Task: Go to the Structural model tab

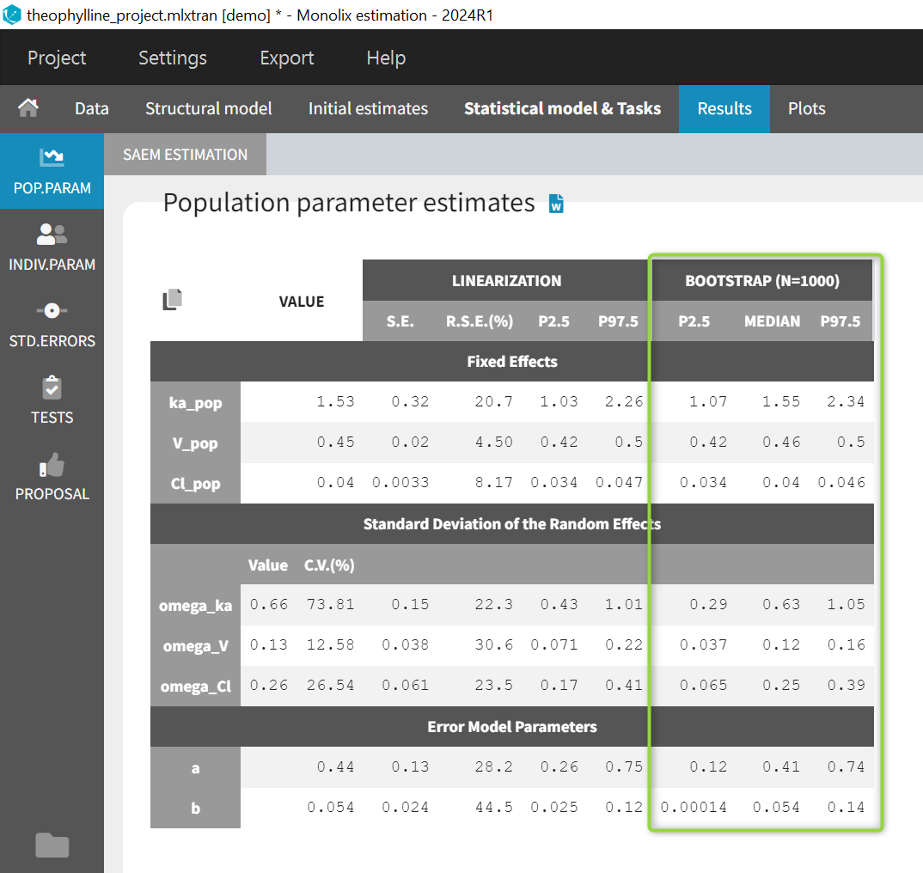Action: tap(208, 108)
